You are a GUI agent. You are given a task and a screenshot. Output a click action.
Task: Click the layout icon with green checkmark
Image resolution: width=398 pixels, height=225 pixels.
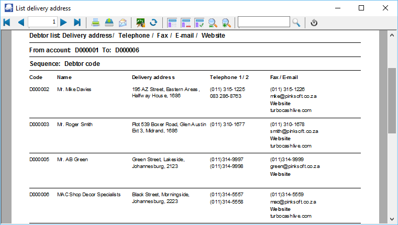[x=200, y=22]
